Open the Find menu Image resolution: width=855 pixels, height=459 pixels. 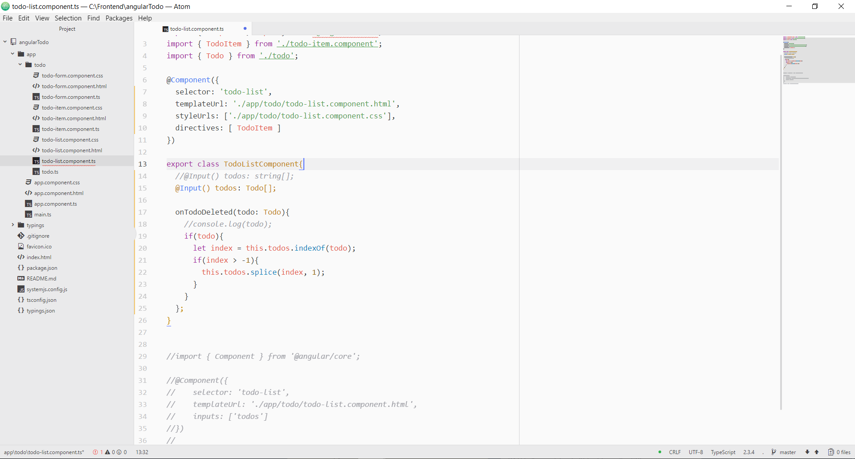[x=93, y=18]
